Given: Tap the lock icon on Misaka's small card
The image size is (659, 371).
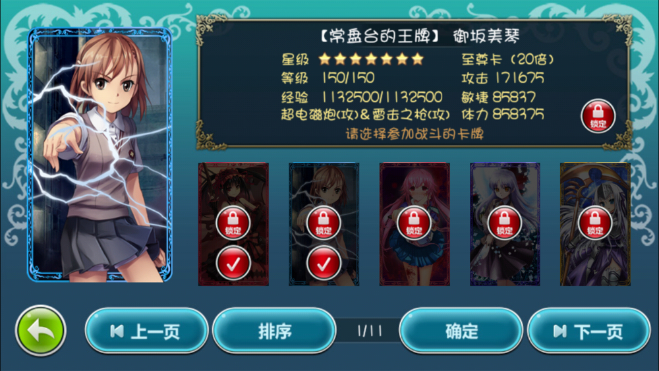Looking at the screenshot, I should tap(323, 223).
